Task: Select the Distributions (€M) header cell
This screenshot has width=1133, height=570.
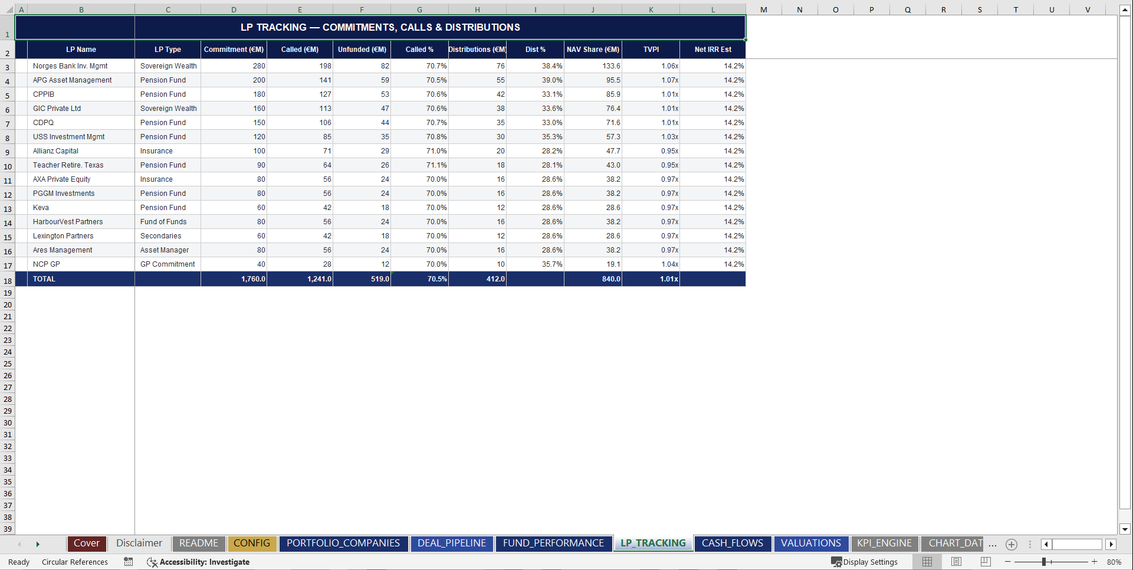Action: click(477, 50)
